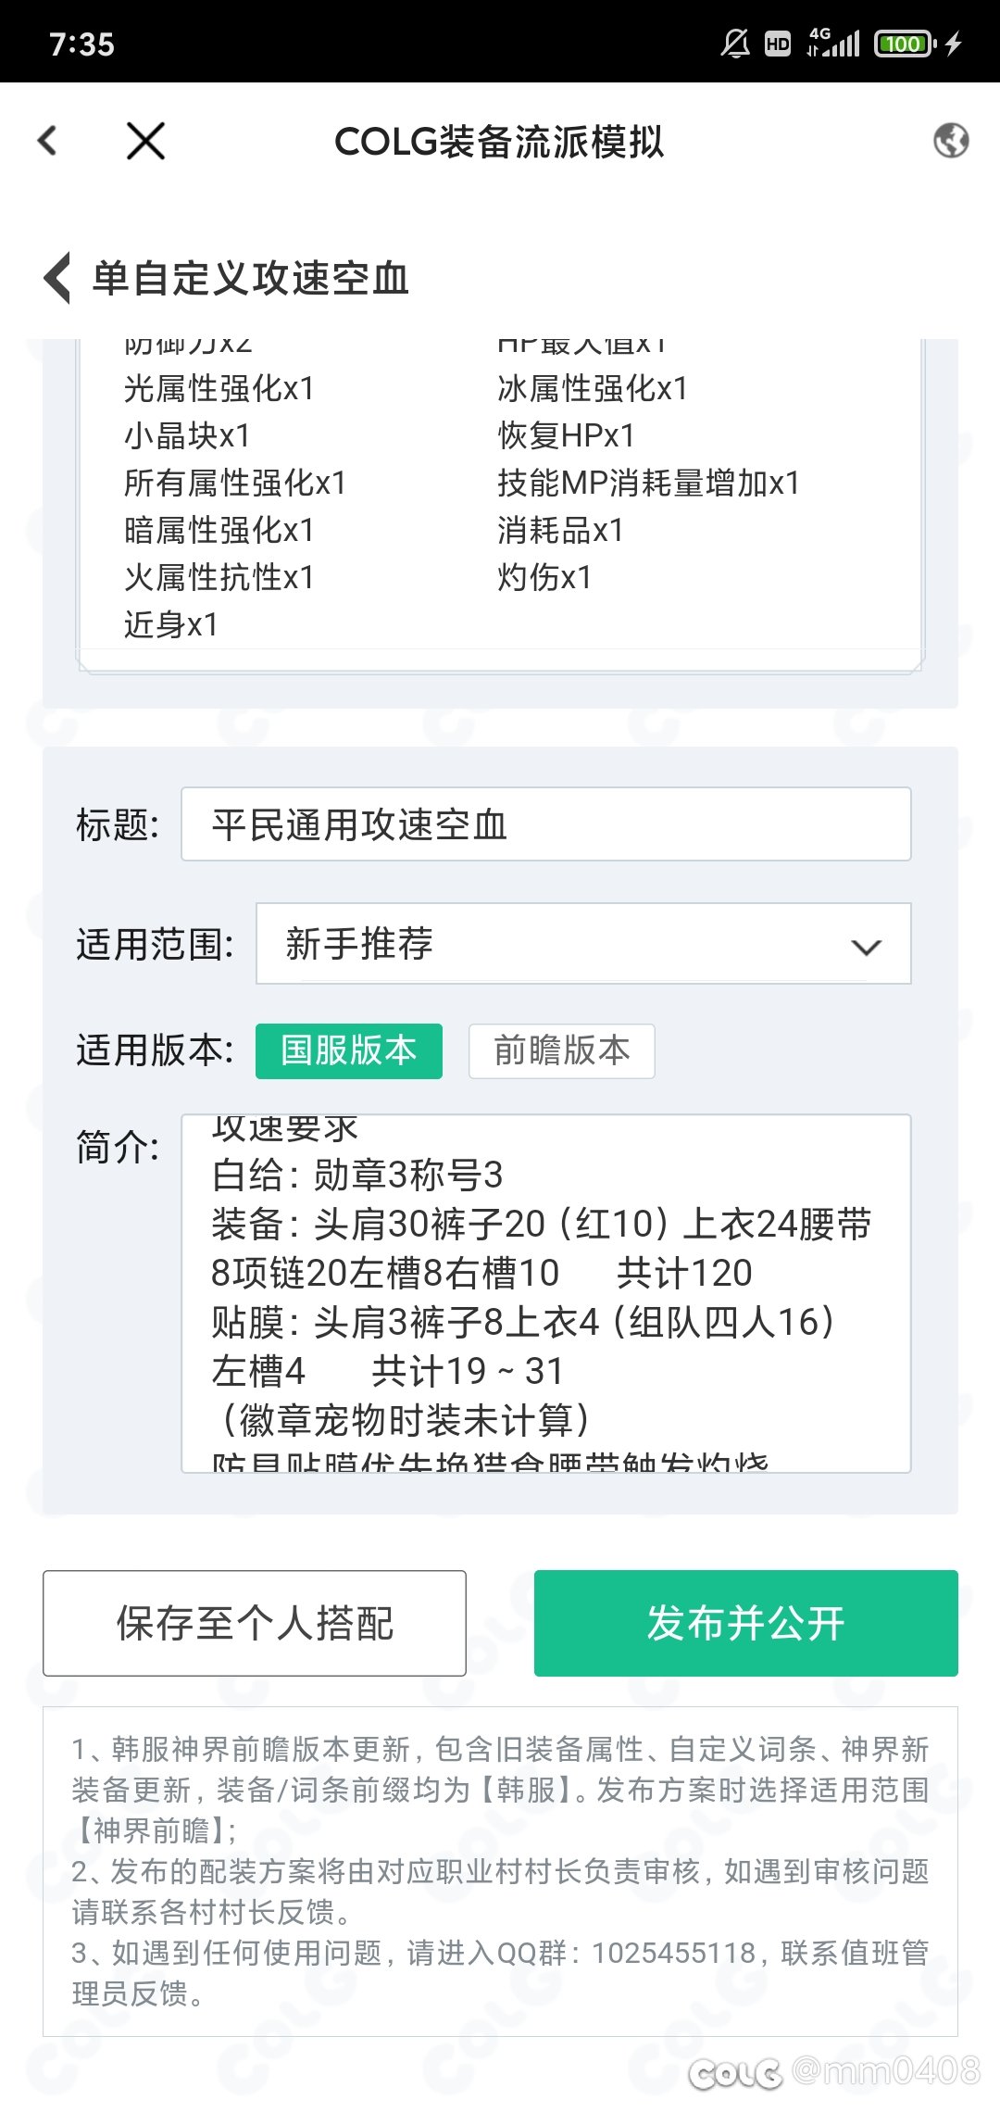Tap the muted notification bell icon
1000x2112 pixels.
click(735, 44)
